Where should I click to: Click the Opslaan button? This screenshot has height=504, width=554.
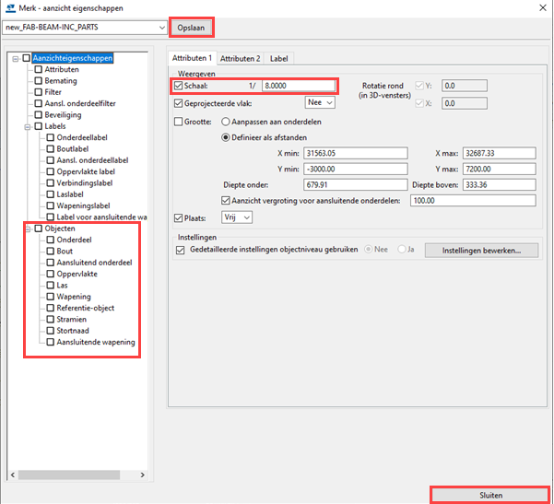coord(192,28)
